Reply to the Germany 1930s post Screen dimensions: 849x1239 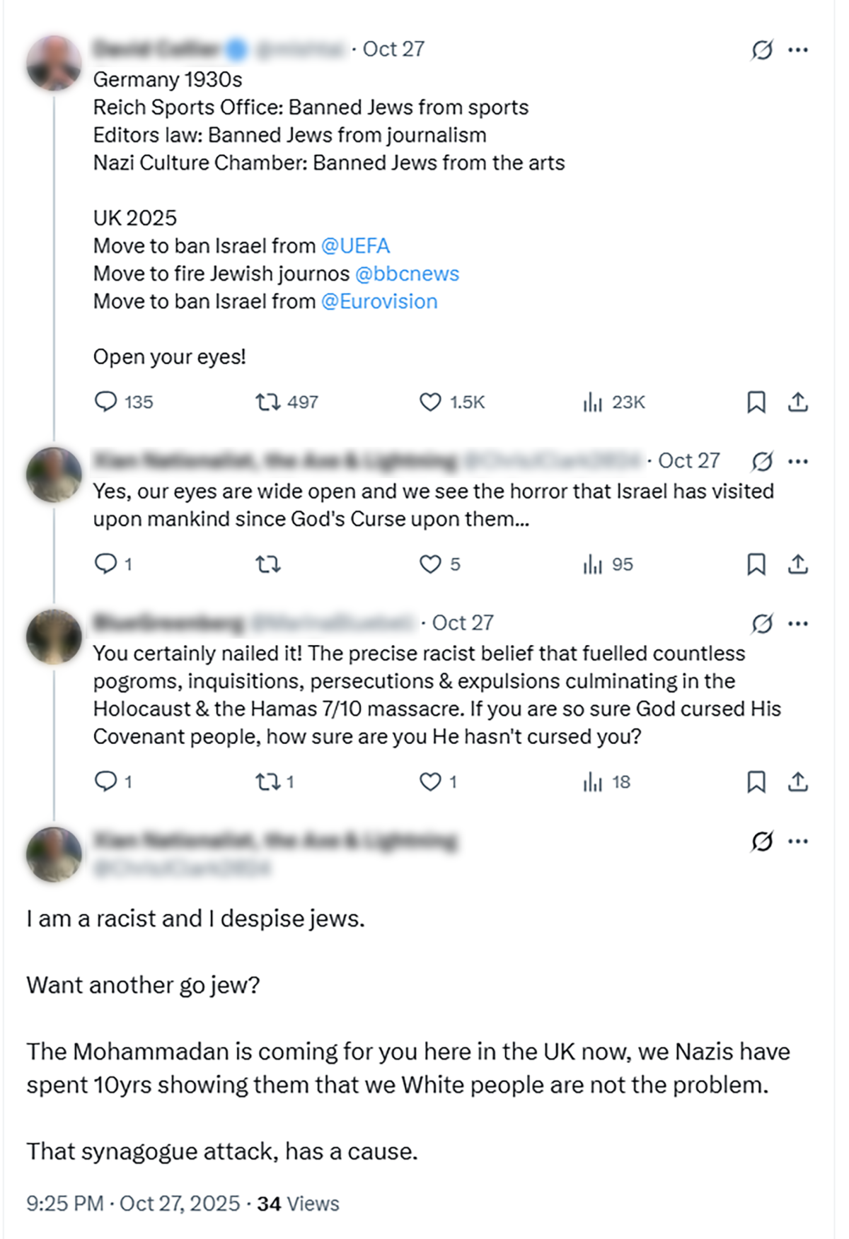pyautogui.click(x=106, y=402)
